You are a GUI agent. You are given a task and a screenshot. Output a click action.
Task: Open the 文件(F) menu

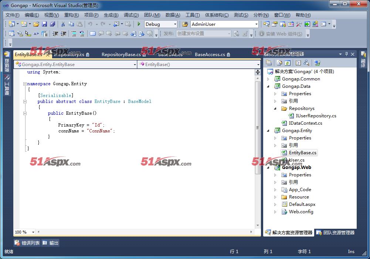click(12, 15)
